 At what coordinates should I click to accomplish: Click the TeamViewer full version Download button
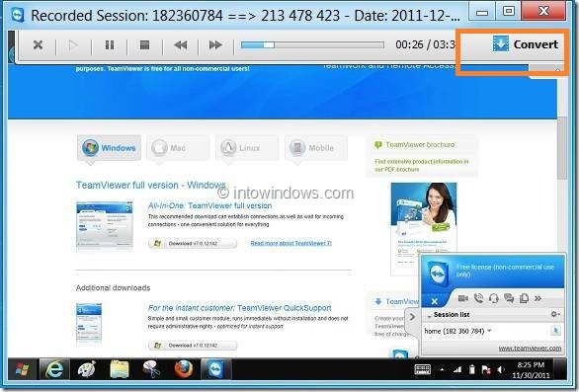[193, 243]
